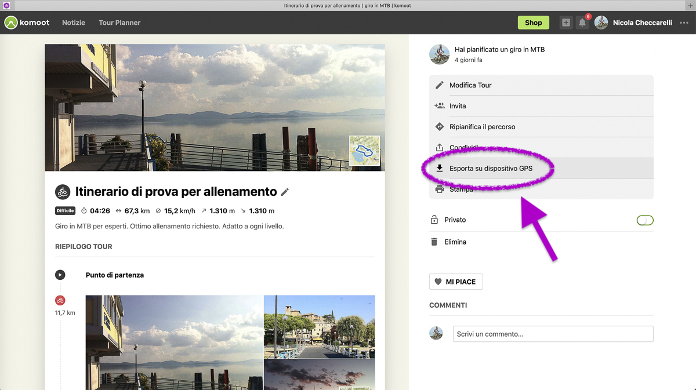Select Modifica Tour option

pos(470,85)
